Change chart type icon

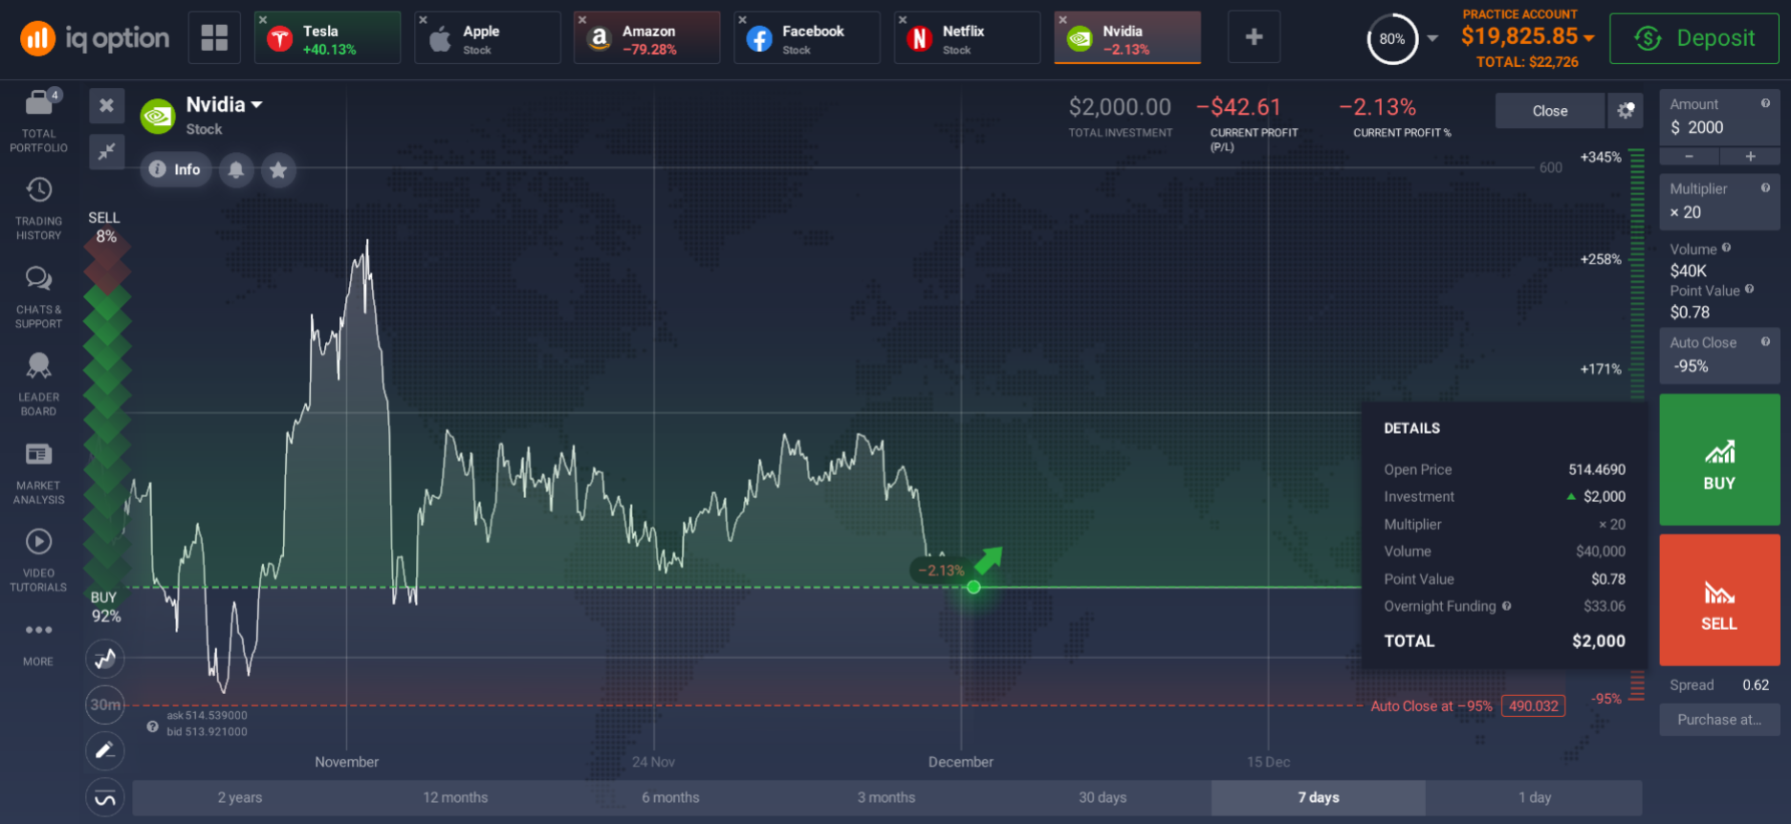tap(105, 659)
